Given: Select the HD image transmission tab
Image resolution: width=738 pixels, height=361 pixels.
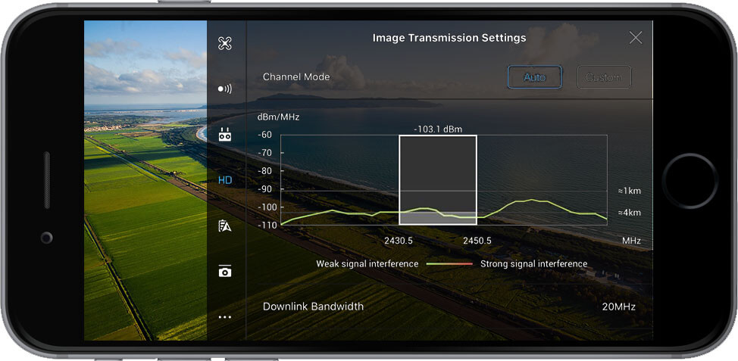Looking at the screenshot, I should pos(224,180).
